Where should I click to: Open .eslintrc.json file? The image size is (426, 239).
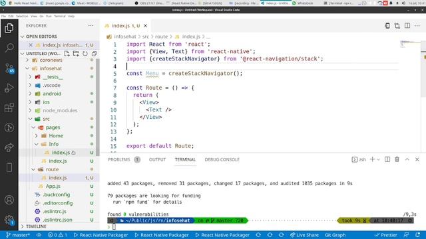point(57,220)
